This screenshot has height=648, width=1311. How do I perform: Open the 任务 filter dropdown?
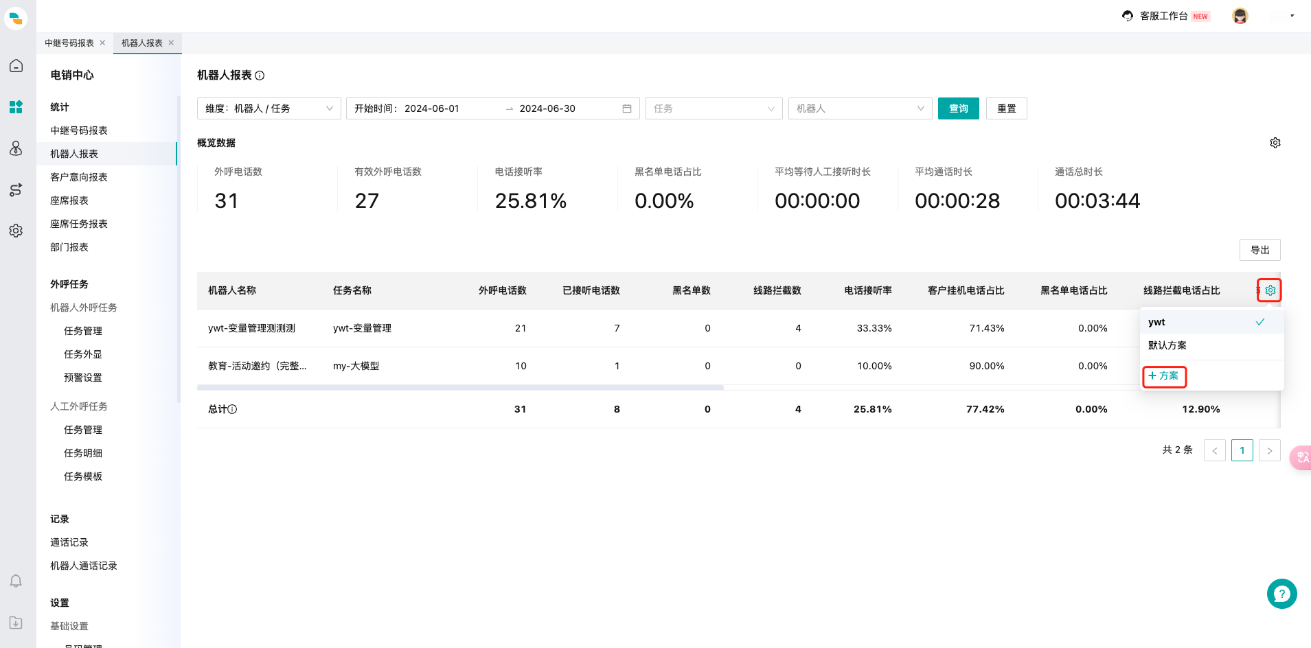(x=713, y=108)
